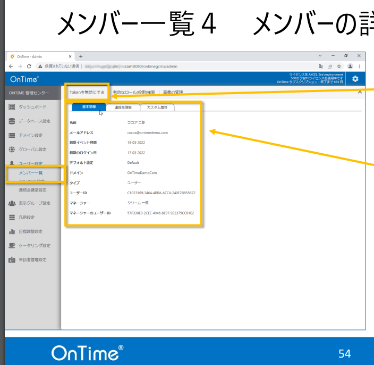Open the browser three-dot menu
Image resolution: width=374 pixels, height=365 pixels.
coord(359,66)
